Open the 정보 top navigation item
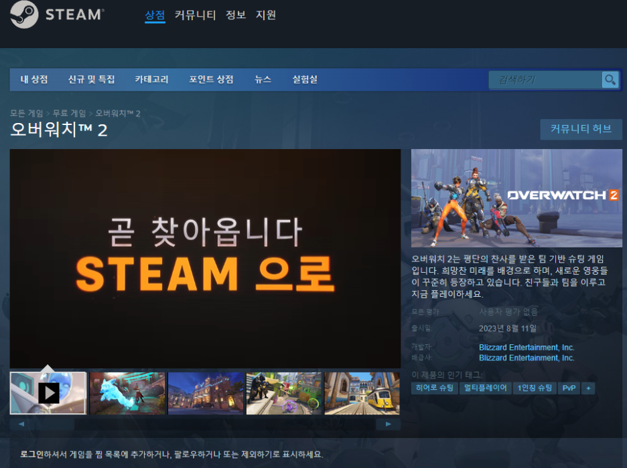This screenshot has width=627, height=468. click(236, 15)
